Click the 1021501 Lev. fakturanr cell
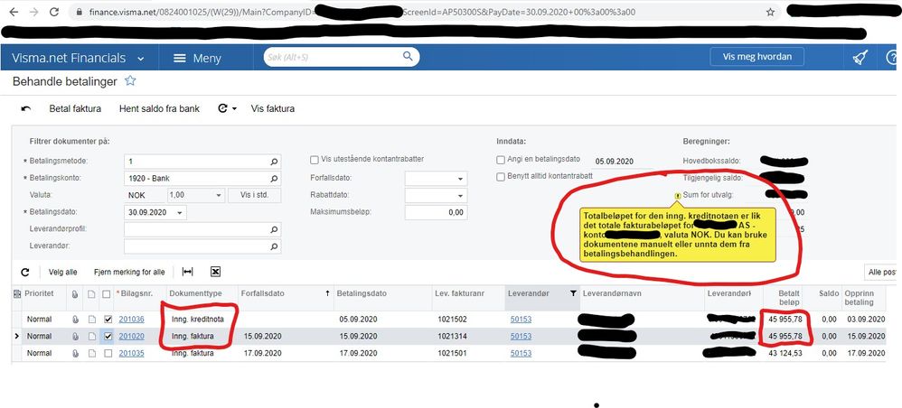Viewport: 902px width, 408px height. [467, 354]
